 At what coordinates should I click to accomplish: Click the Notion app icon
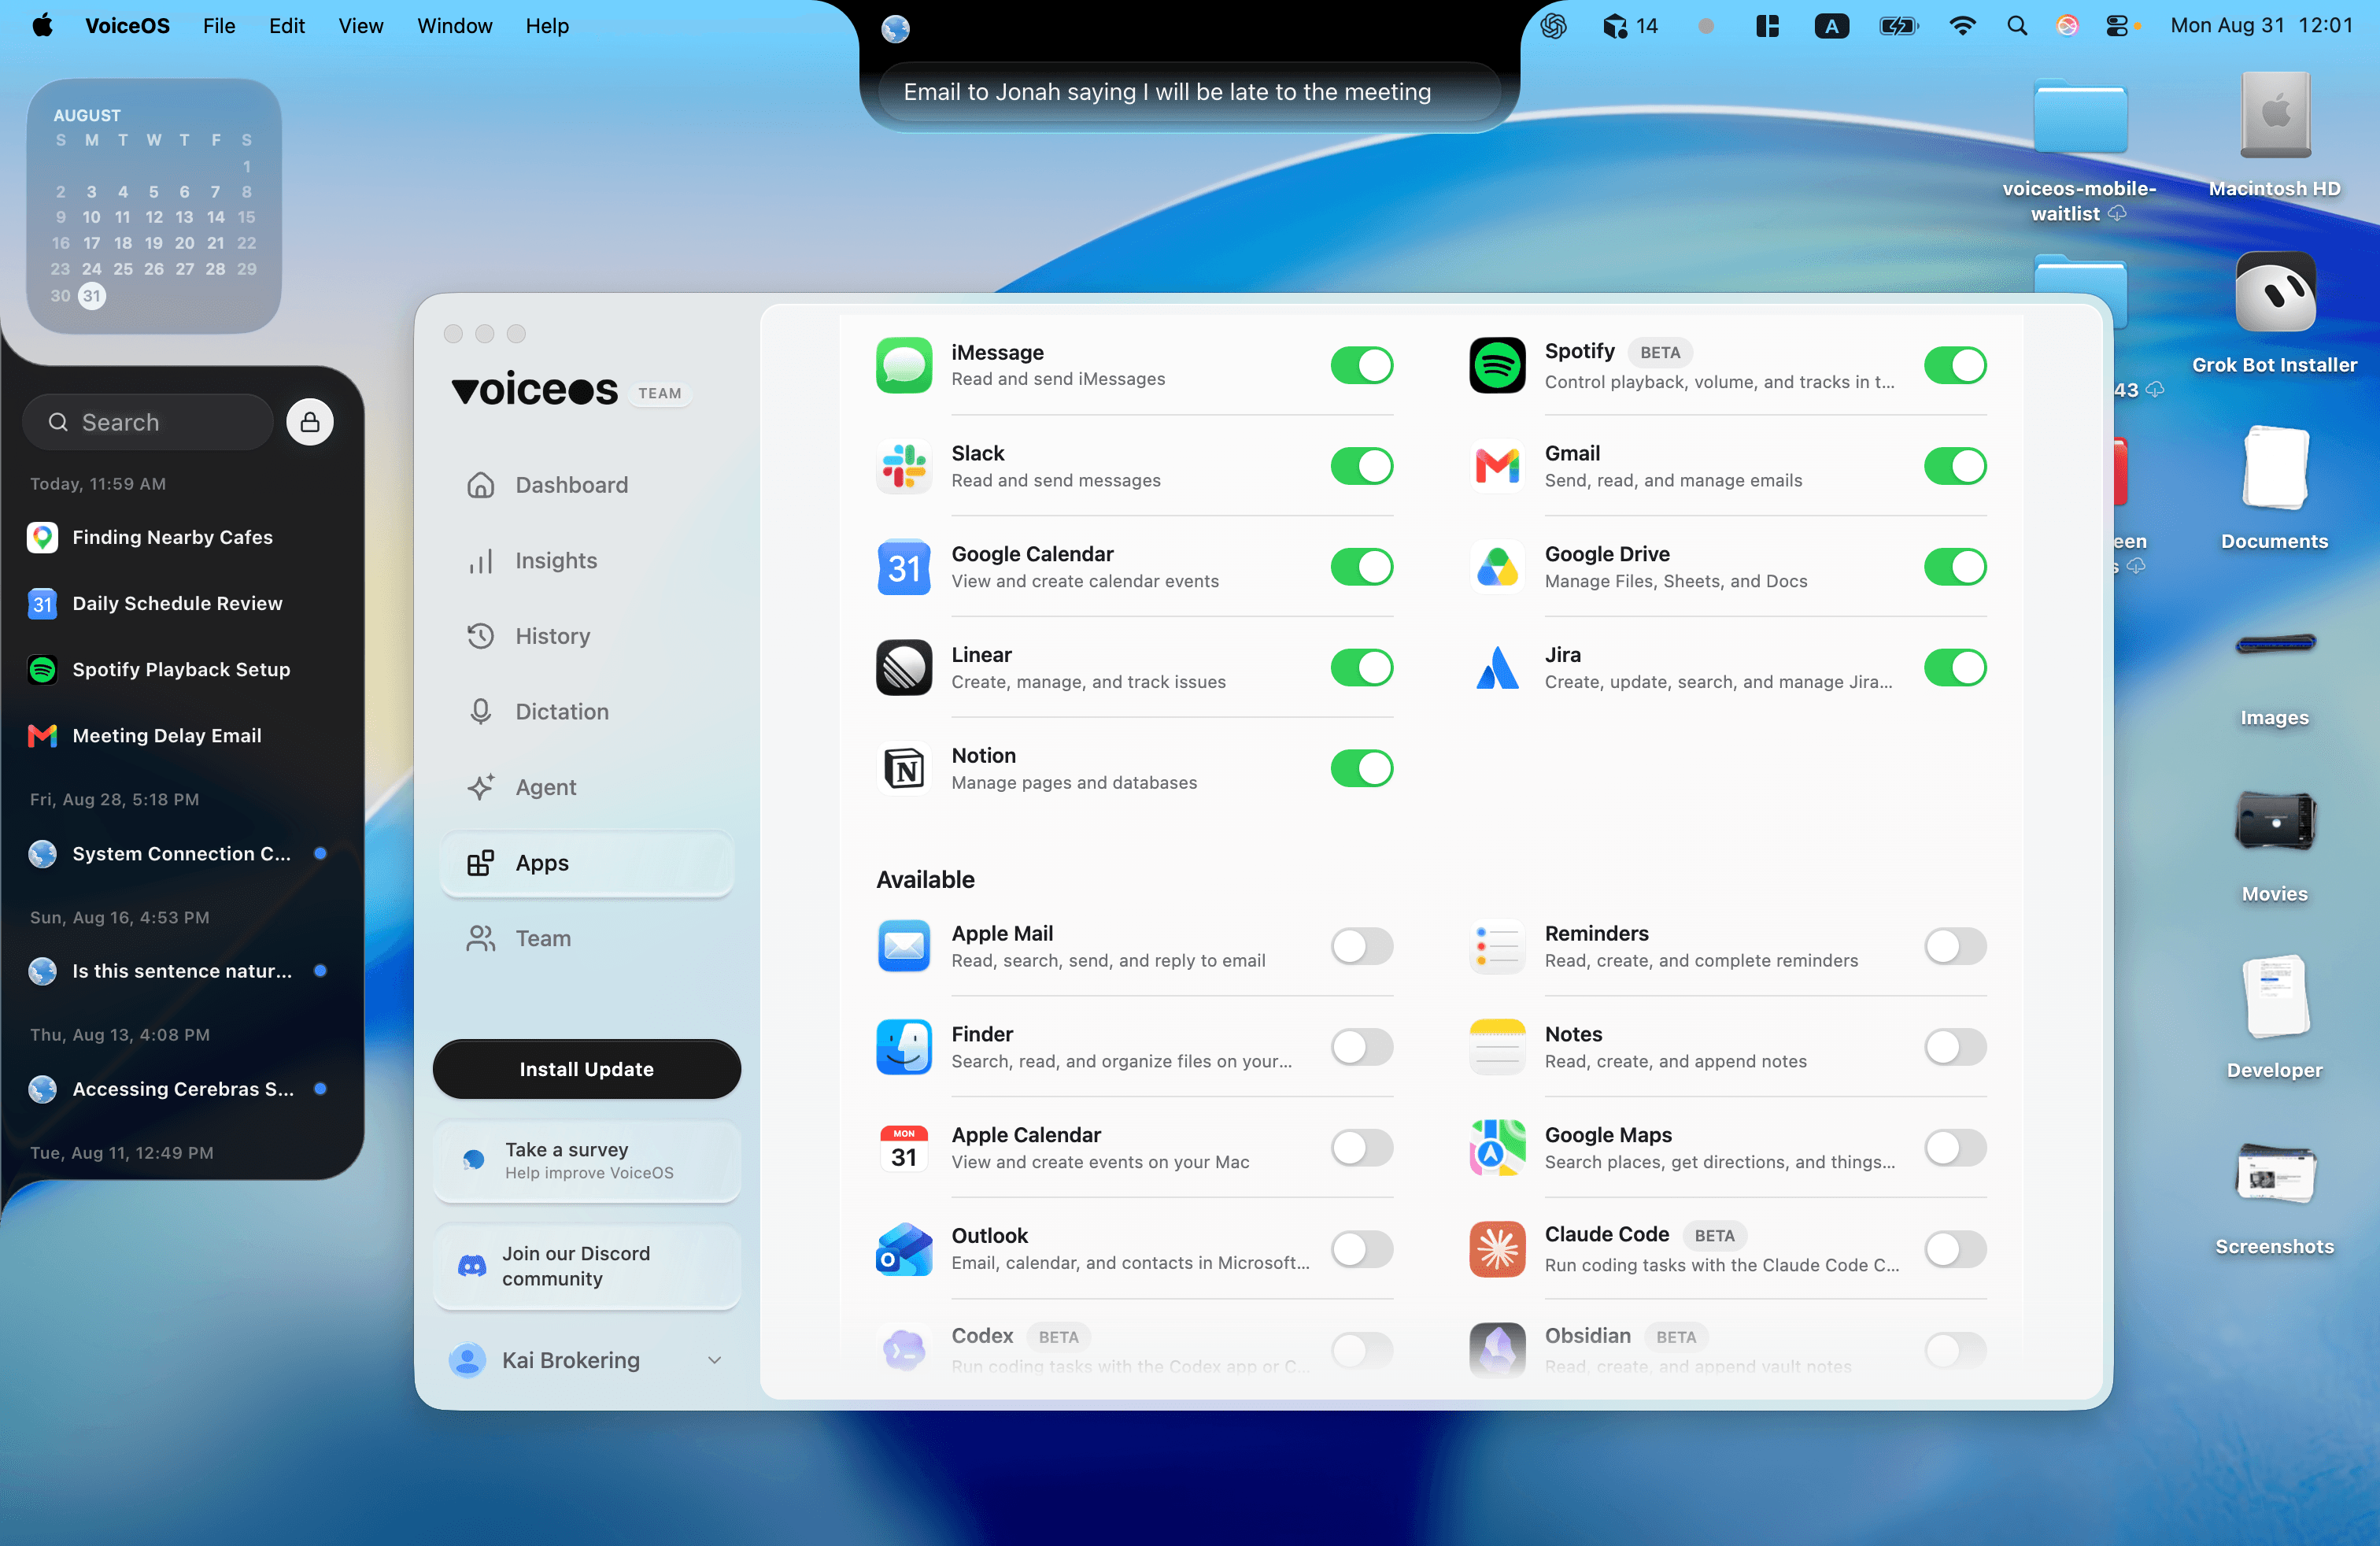904,769
